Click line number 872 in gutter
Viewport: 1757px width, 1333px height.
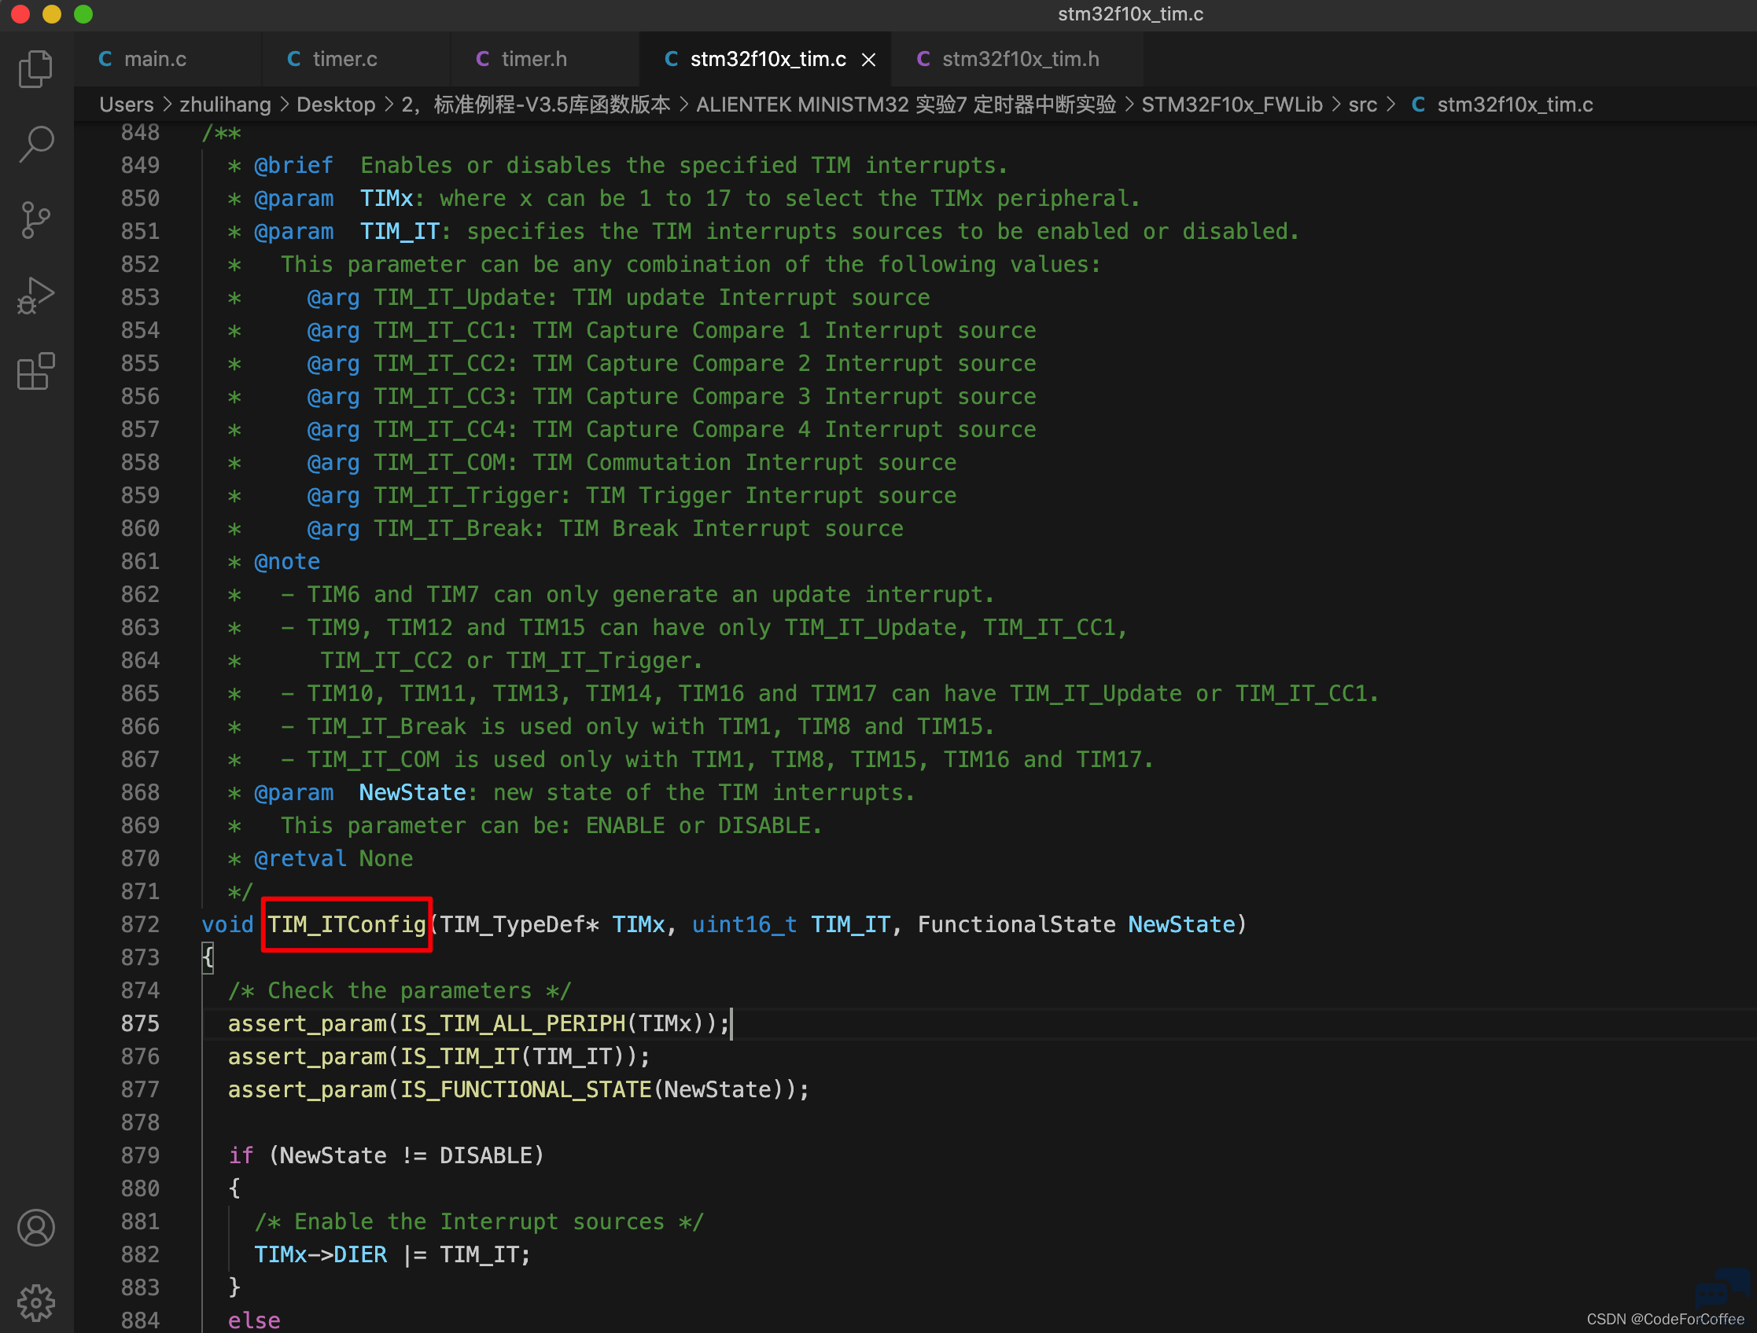pyautogui.click(x=140, y=924)
